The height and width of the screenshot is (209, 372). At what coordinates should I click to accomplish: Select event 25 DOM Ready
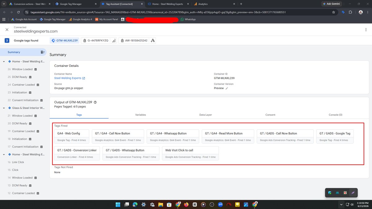click(20, 77)
